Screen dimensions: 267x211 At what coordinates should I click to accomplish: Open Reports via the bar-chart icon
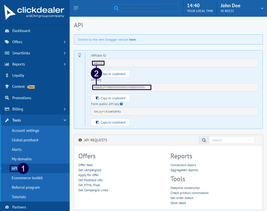click(x=7, y=64)
